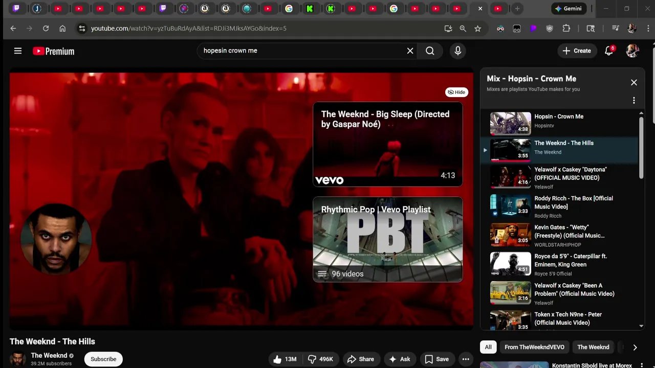Open media control toolbar icon
Screen dimensions: 655x368
pos(616,29)
